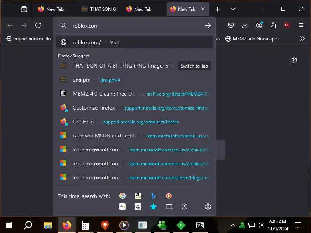The image size is (311, 233).
Task: Open the Get Help suggestion
Action: point(135,122)
